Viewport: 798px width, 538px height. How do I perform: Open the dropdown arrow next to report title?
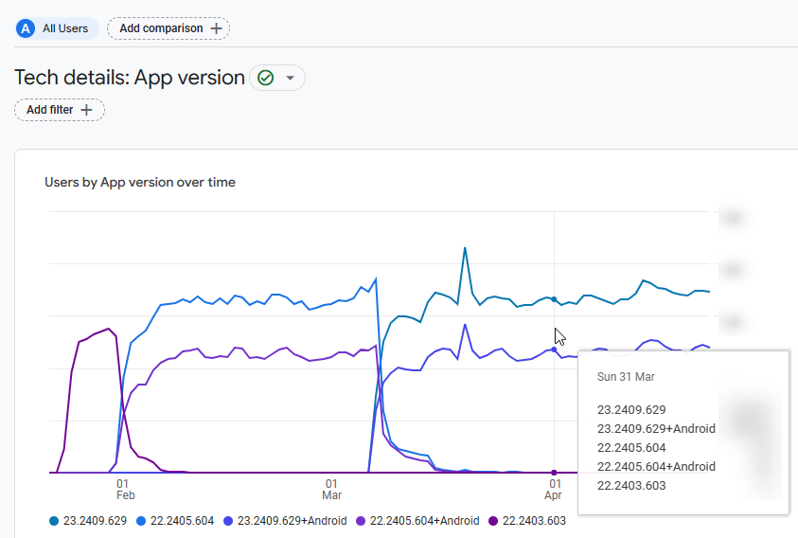290,78
